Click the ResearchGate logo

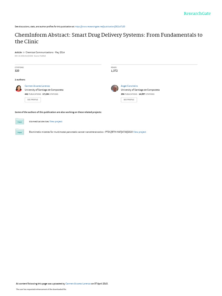click(197, 14)
